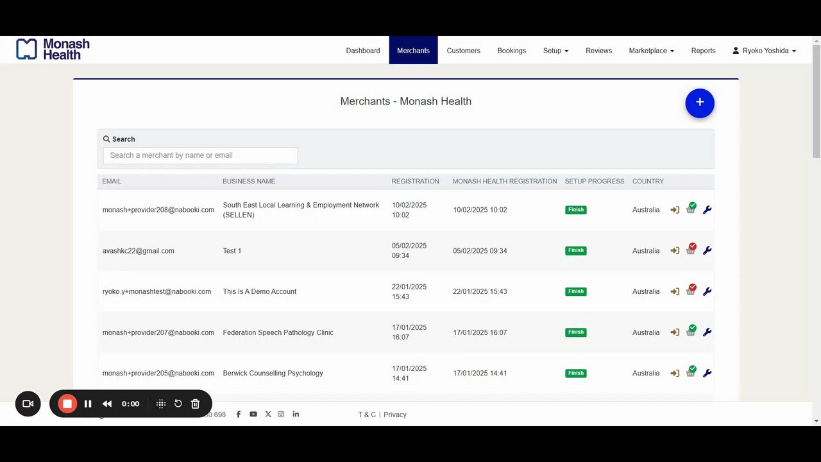Click the SETUP PROGRESS column header
Image resolution: width=821 pixels, height=462 pixels.
click(x=595, y=182)
